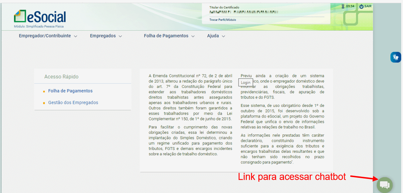Click Trocar Perfil/Módulo link

pyautogui.click(x=223, y=20)
